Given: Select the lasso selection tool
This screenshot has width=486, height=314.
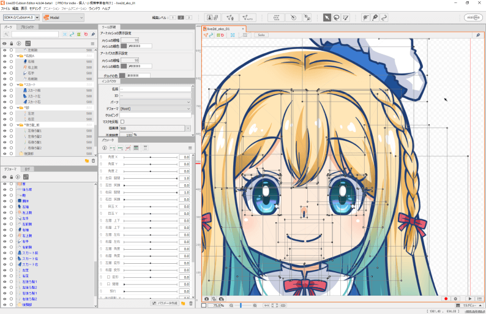Looking at the screenshot, I should click(x=336, y=18).
